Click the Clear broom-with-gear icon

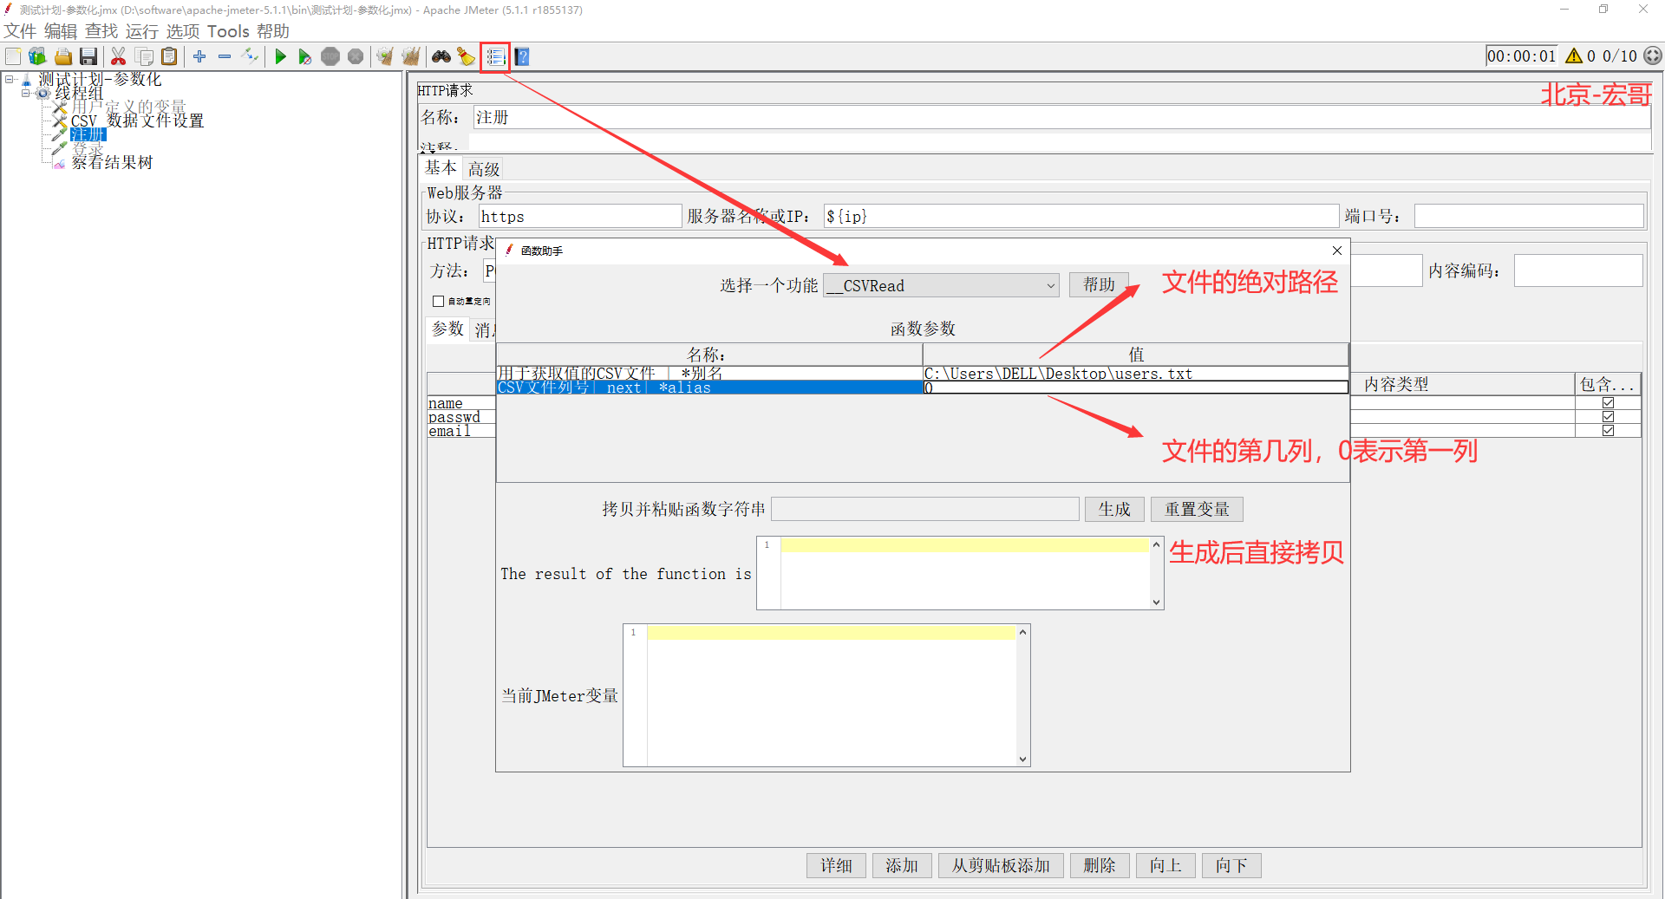385,56
